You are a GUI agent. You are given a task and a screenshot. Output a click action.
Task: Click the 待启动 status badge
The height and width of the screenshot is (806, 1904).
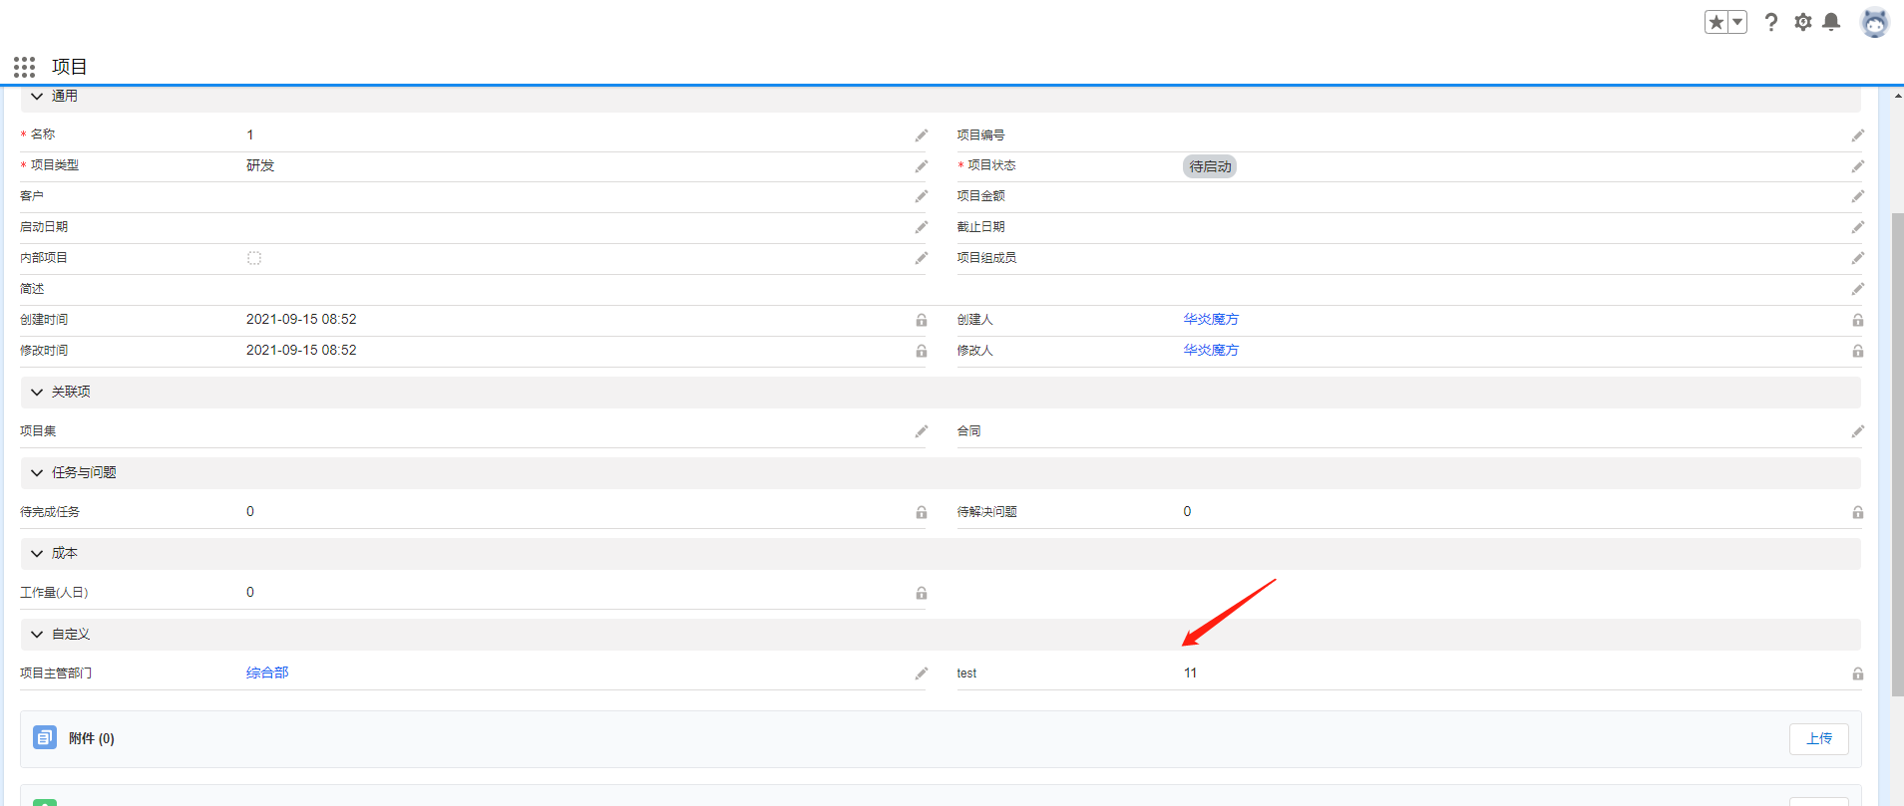1210,166
